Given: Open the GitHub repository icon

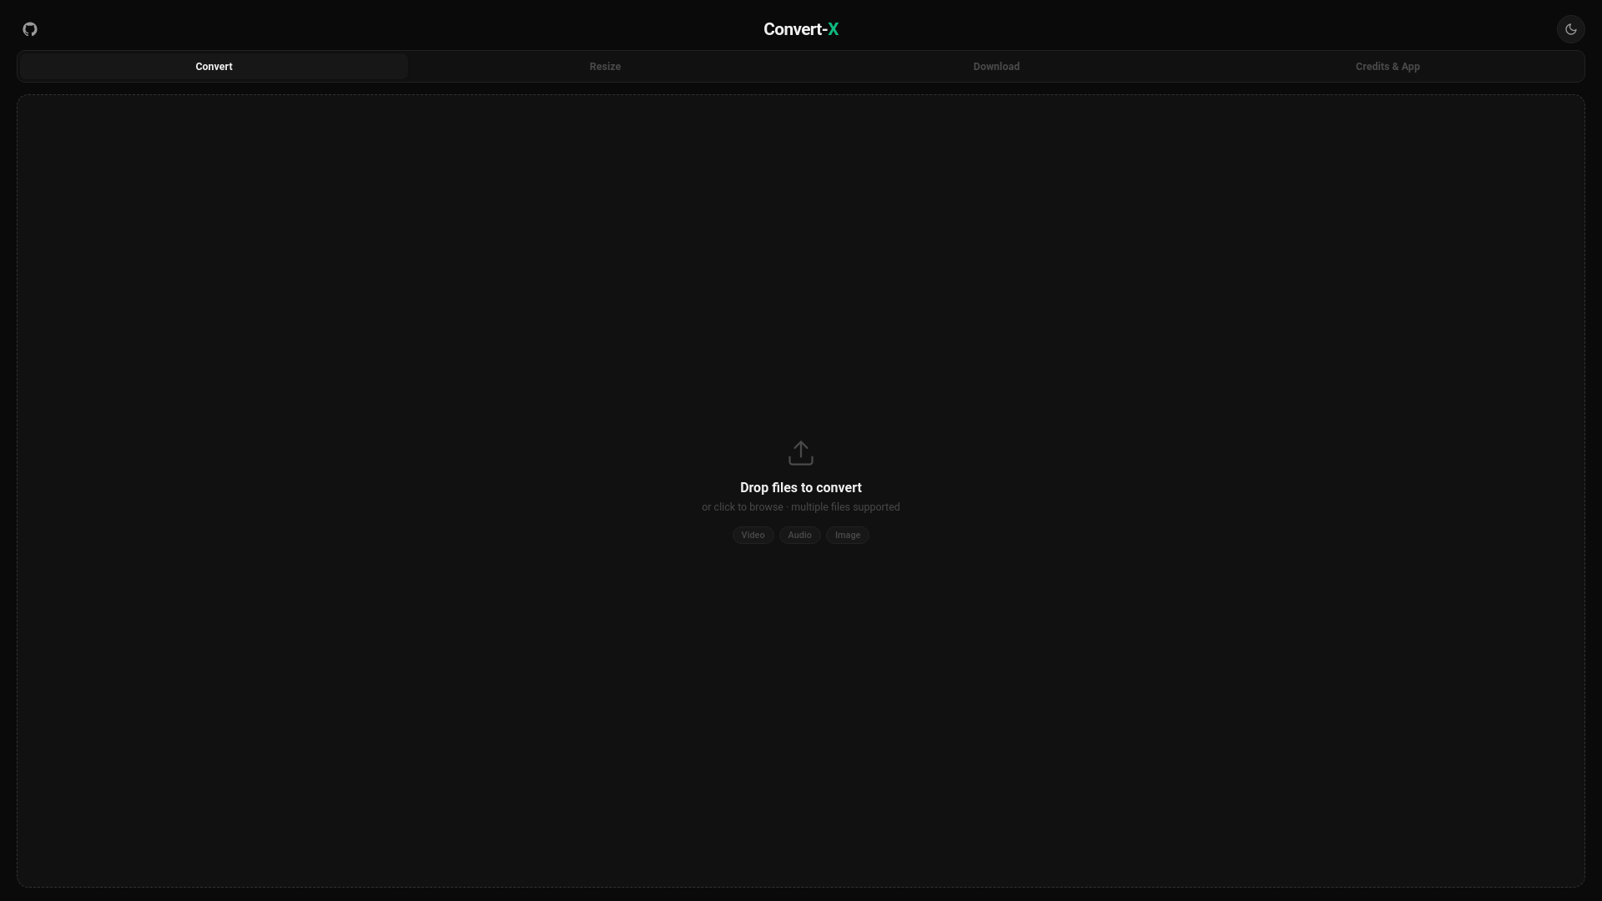Looking at the screenshot, I should point(30,29).
